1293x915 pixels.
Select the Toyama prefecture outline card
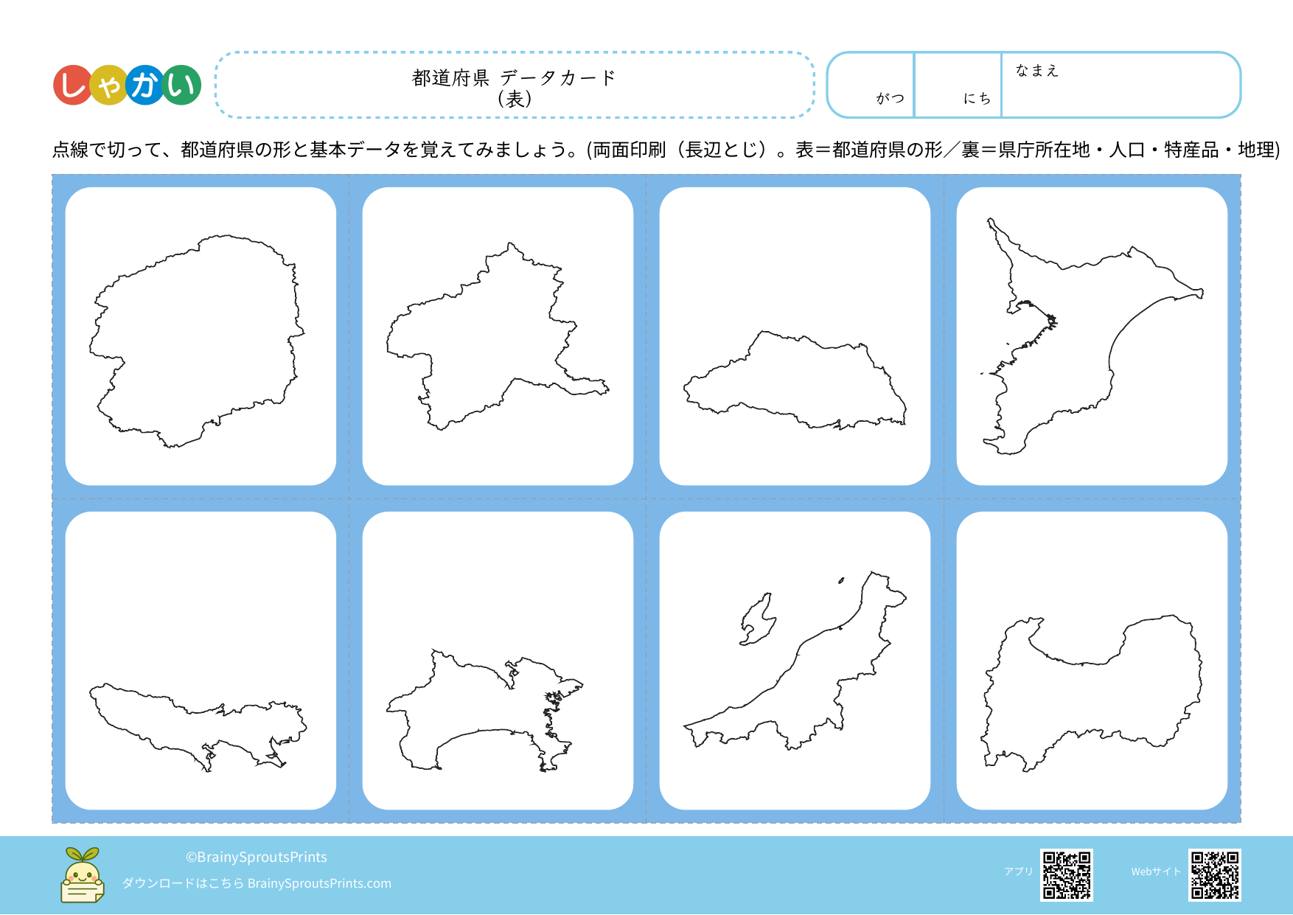click(x=1092, y=661)
